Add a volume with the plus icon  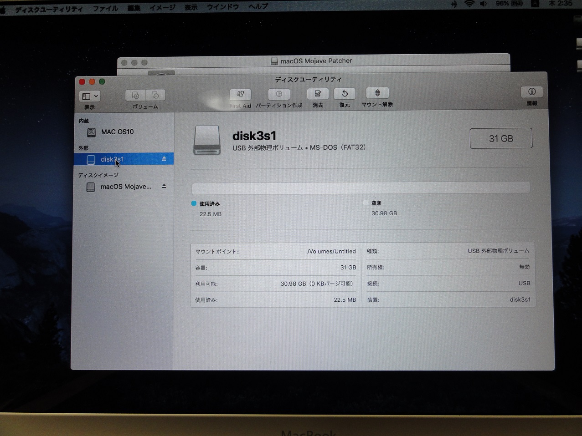click(x=135, y=95)
